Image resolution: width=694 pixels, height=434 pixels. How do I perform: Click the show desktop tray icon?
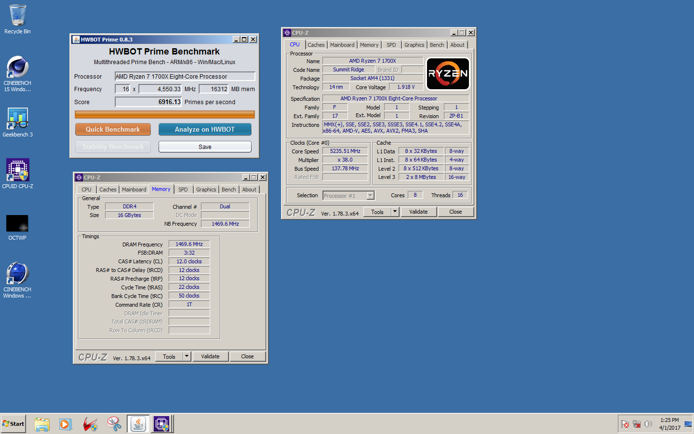[688, 424]
